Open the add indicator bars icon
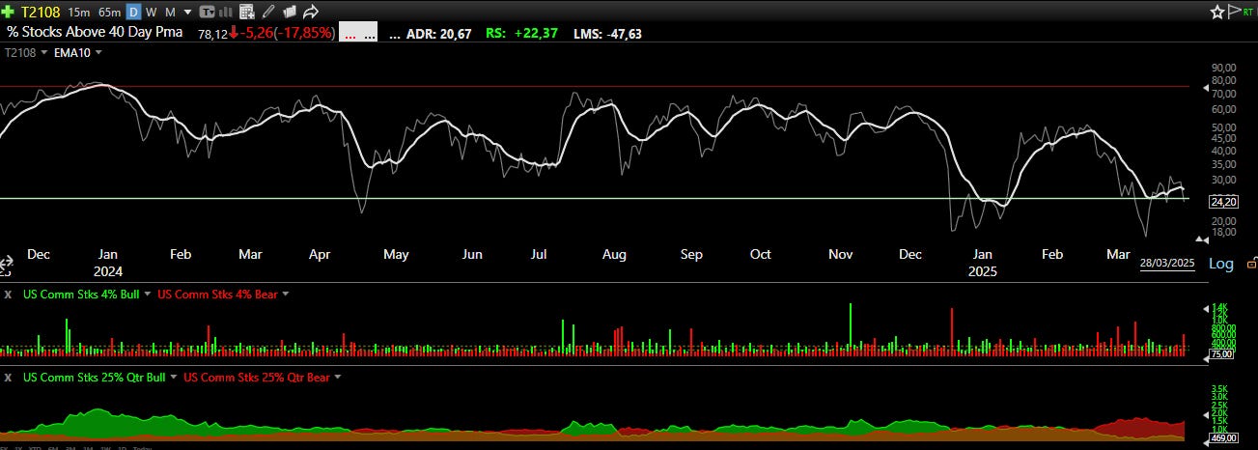 (x=226, y=13)
